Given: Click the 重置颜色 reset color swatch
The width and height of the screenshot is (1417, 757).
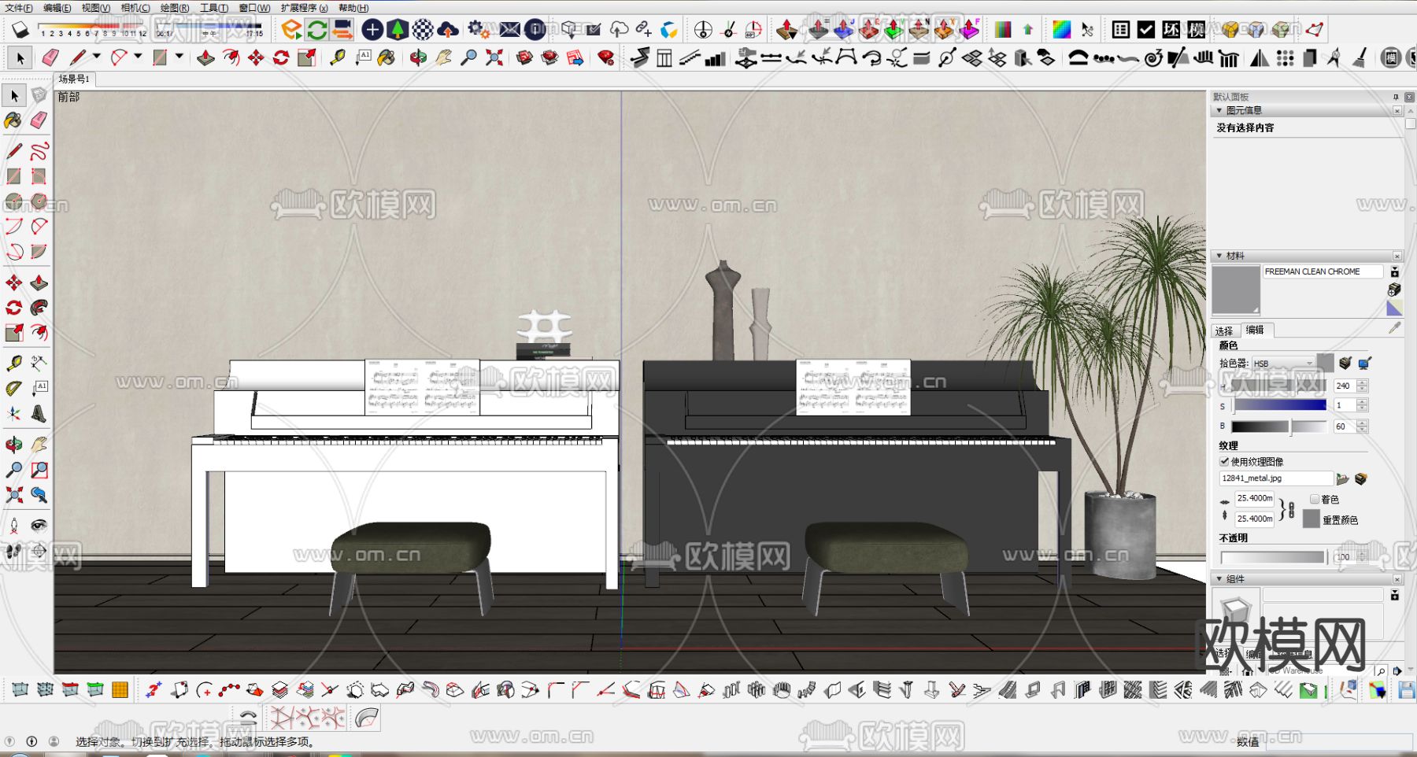Looking at the screenshot, I should pyautogui.click(x=1311, y=519).
